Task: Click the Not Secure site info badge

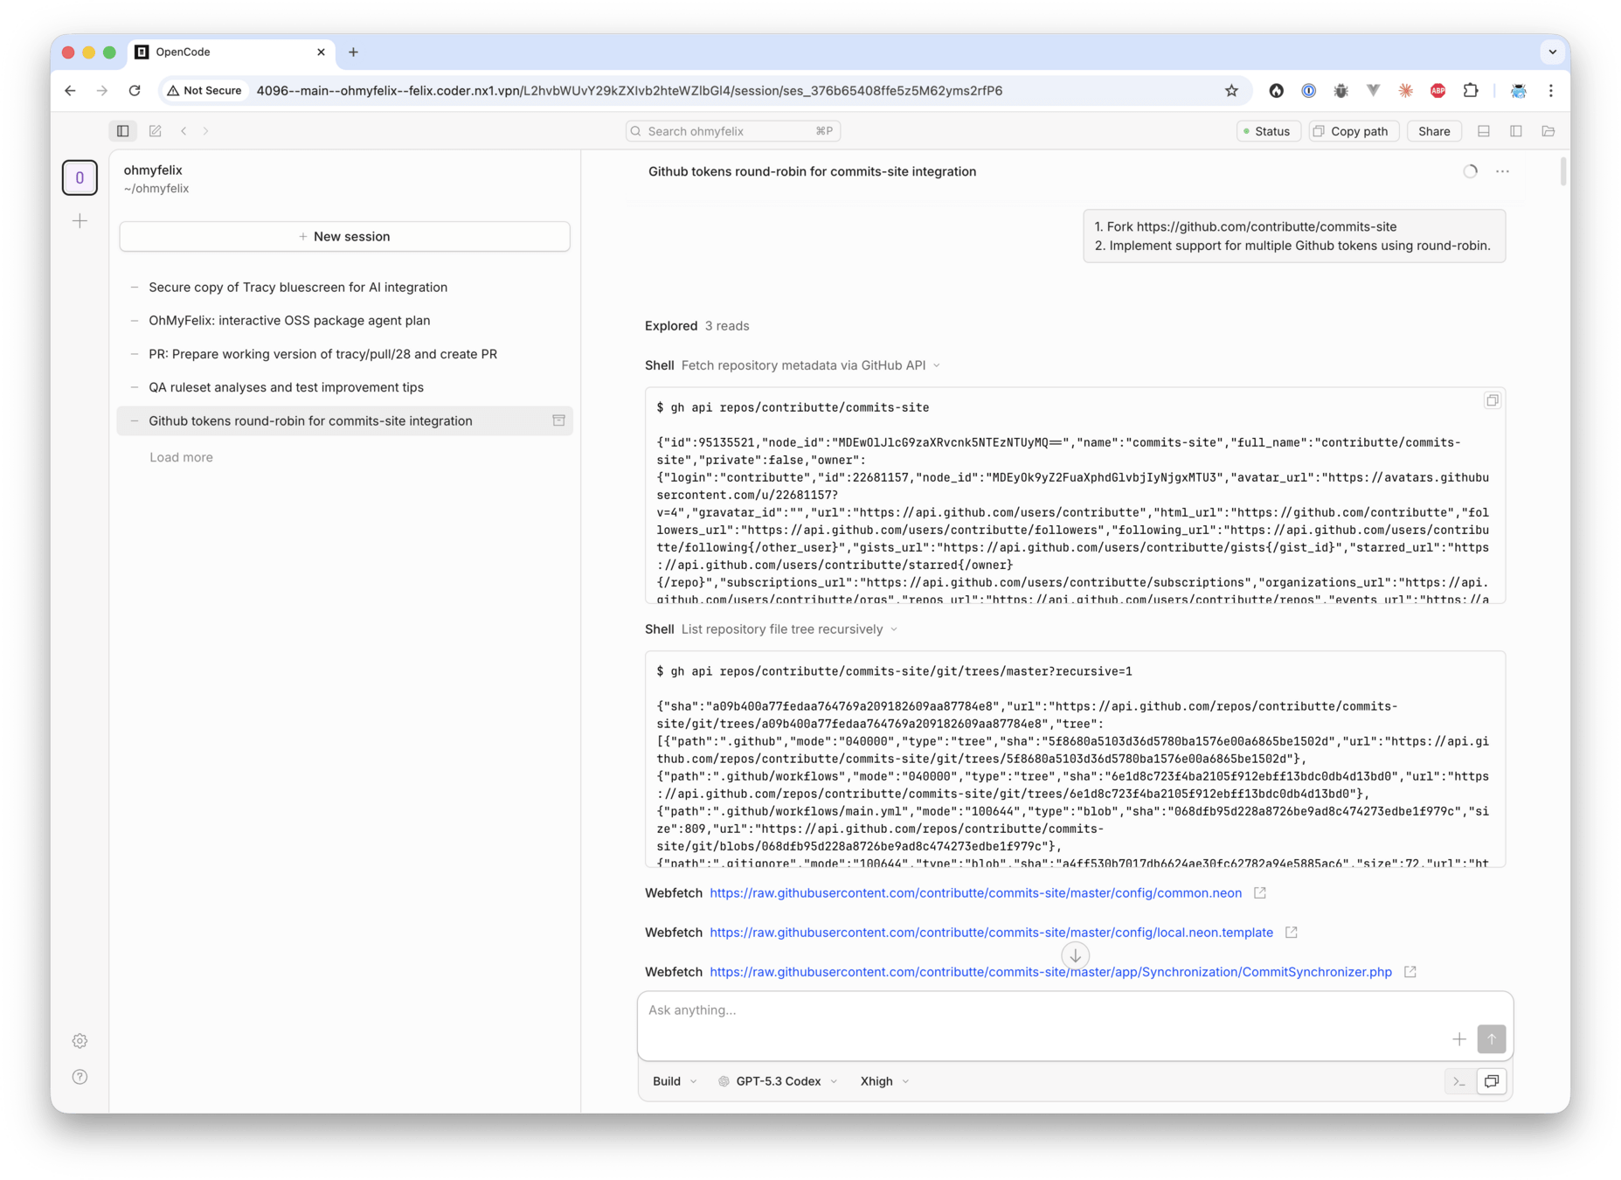Action: pyautogui.click(x=204, y=91)
